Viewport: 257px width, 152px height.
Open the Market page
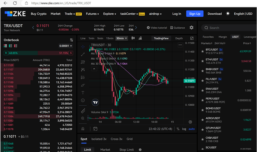56,14
